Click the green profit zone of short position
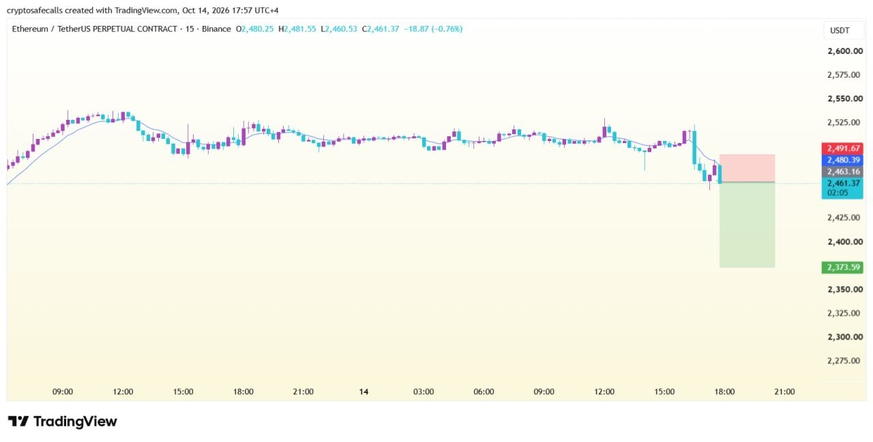 (x=747, y=225)
